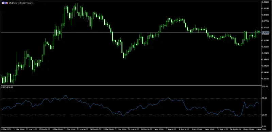Click the US flag icon
This screenshot has height=132, width=272.
pyautogui.click(x=3, y=3)
